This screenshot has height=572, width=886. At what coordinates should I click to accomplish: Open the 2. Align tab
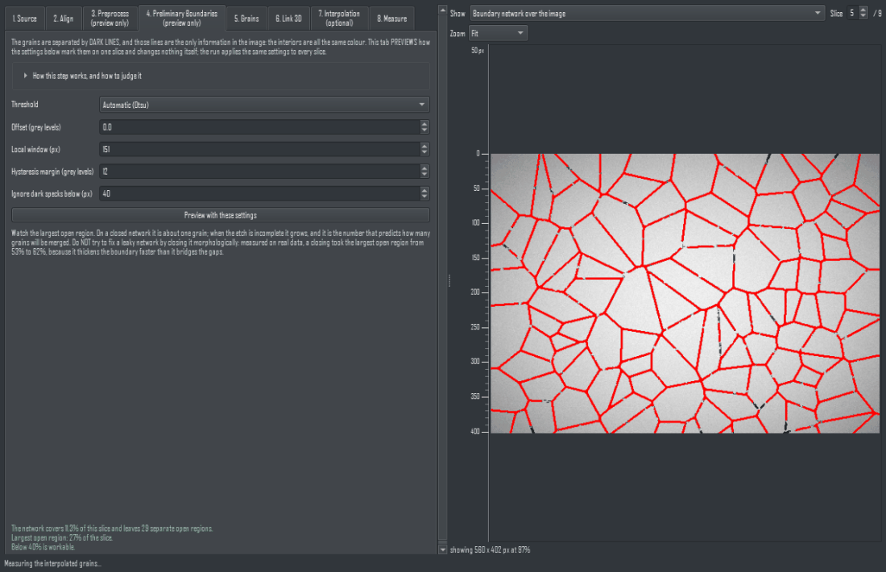(x=64, y=19)
